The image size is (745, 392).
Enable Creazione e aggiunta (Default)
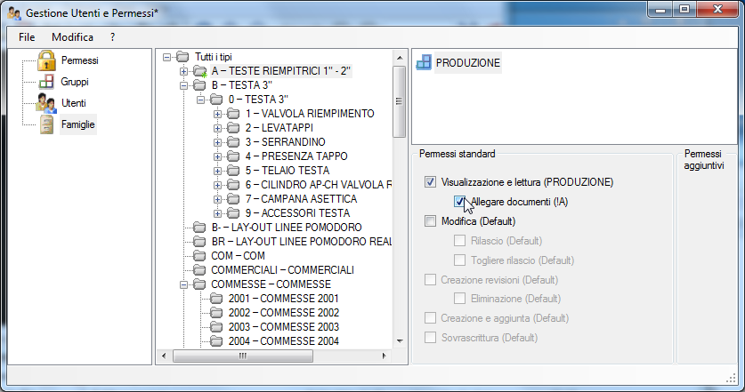point(431,318)
